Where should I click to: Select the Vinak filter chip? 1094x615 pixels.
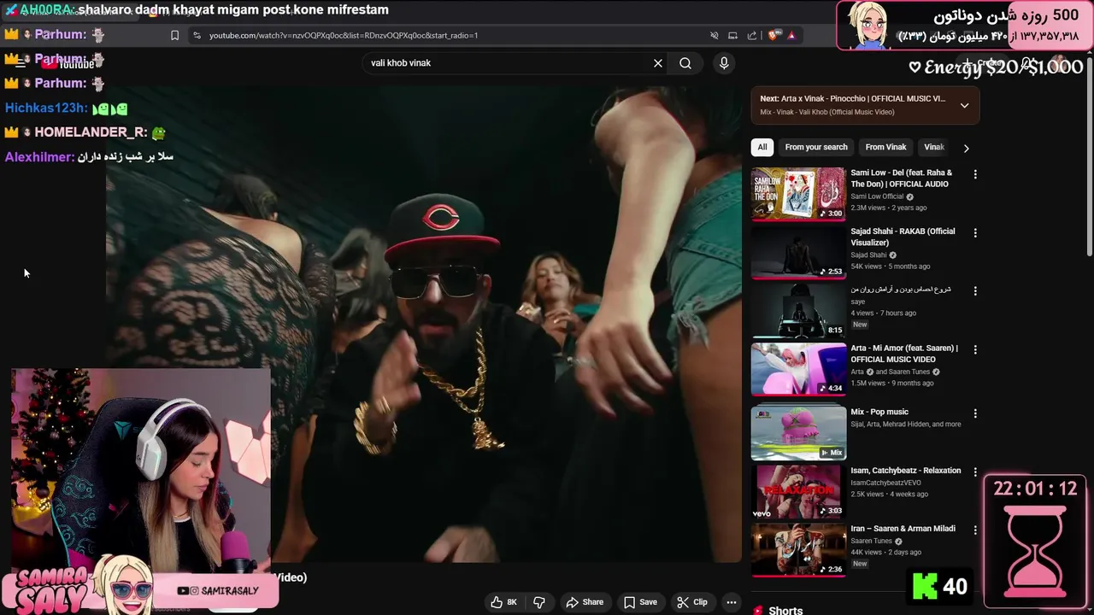click(933, 147)
